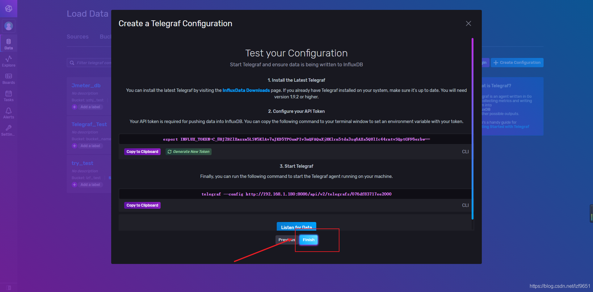Screen dimensions: 593x292
Task: Click the CLI label beside the telegraf command
Action: coord(465,205)
